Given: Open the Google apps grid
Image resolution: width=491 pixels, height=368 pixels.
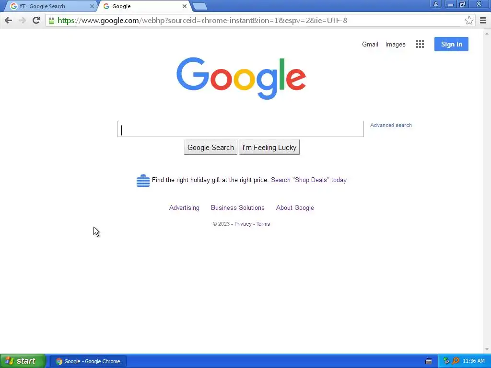Looking at the screenshot, I should point(420,44).
